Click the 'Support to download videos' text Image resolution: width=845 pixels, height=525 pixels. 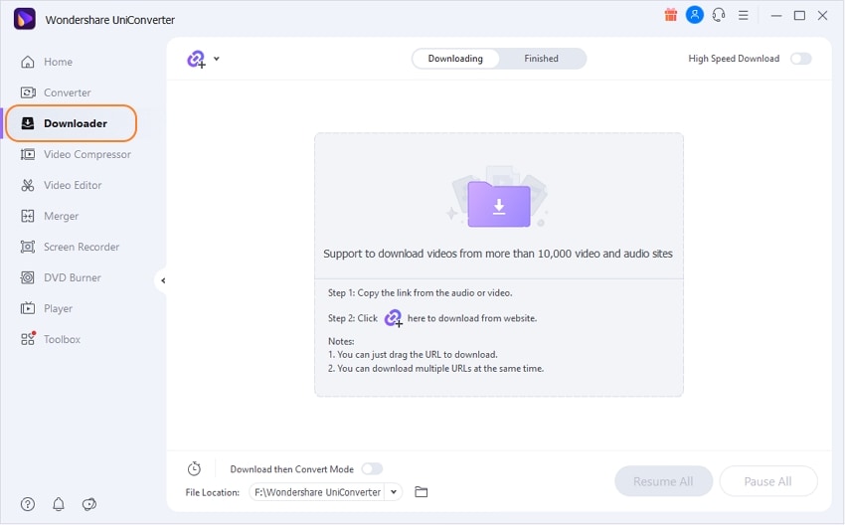(x=498, y=254)
